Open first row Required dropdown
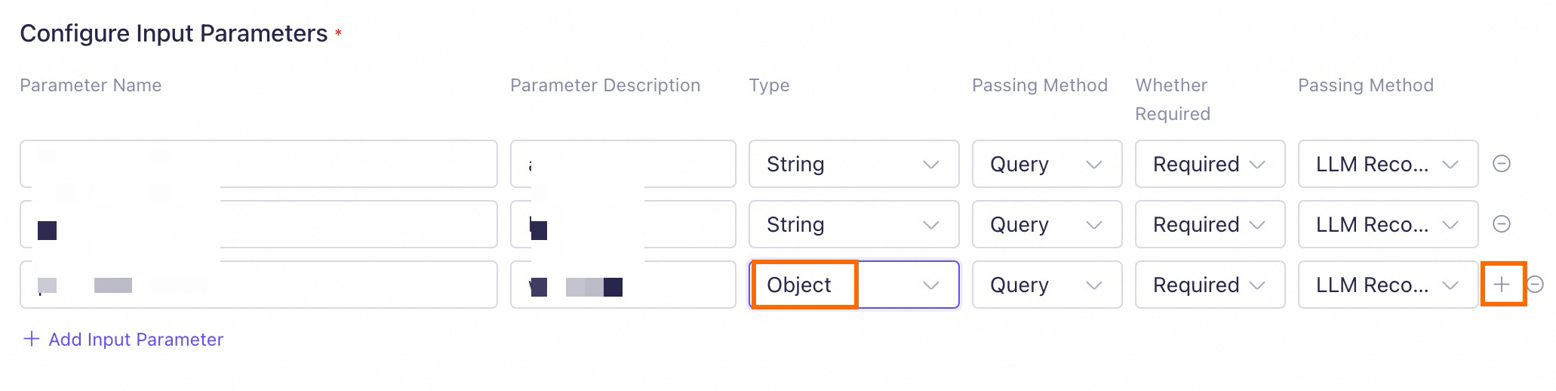This screenshot has width=1556, height=391. pyautogui.click(x=1210, y=164)
